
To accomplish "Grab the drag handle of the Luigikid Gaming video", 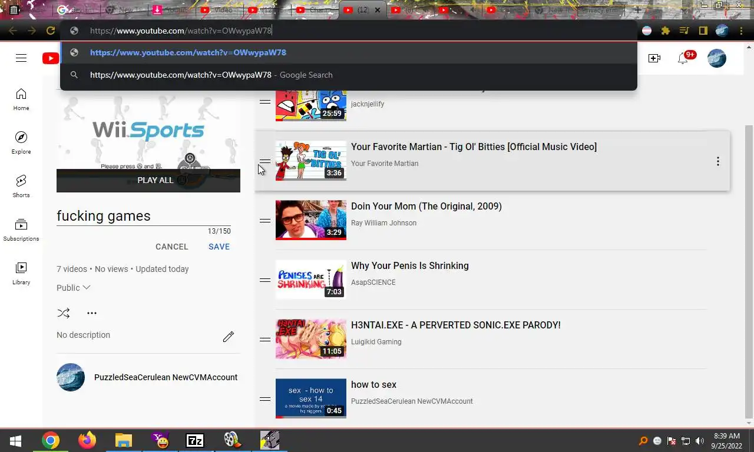I will click(265, 340).
